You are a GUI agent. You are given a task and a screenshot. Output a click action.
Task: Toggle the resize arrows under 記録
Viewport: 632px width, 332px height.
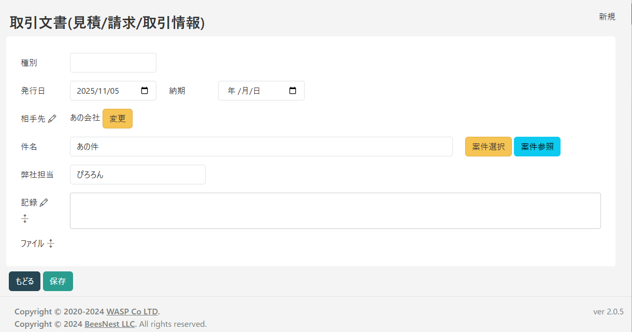[25, 219]
